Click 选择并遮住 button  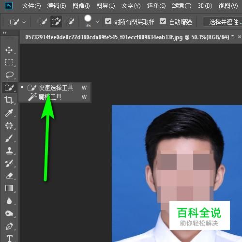tap(223, 22)
